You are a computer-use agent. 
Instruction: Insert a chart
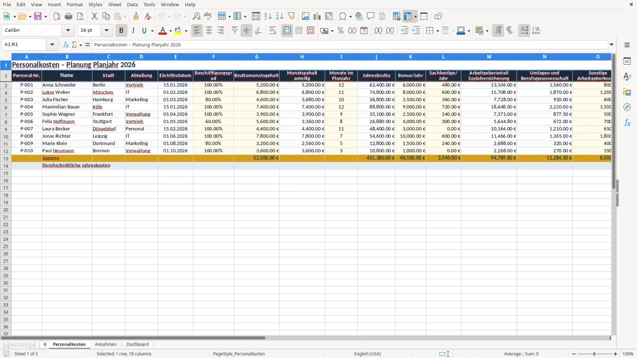[x=317, y=16]
